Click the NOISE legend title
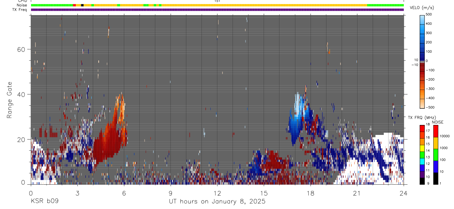Viewport: 454px width, 209px height. [x=438, y=122]
